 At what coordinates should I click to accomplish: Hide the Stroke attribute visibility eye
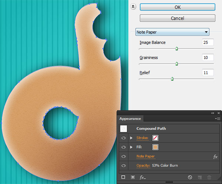(x=124, y=138)
